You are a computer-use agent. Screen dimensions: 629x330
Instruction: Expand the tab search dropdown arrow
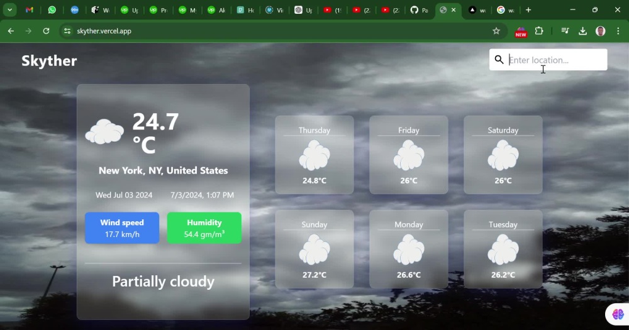coord(9,10)
